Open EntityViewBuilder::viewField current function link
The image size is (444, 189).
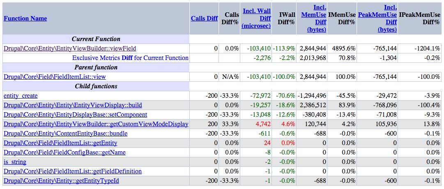[70, 48]
